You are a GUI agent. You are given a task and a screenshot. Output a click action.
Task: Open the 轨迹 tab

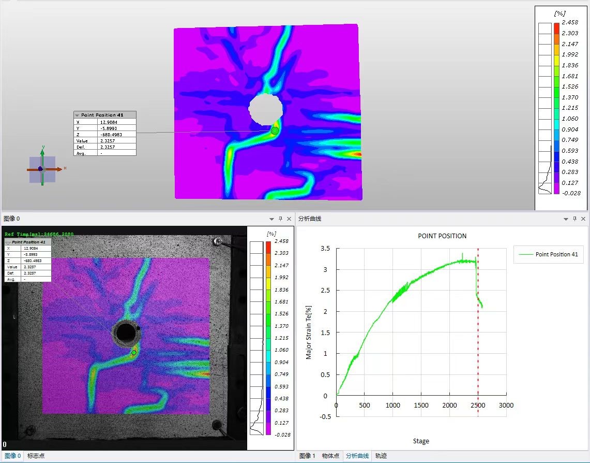381,456
